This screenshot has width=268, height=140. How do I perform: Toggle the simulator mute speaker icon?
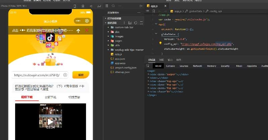tap(91, 6)
